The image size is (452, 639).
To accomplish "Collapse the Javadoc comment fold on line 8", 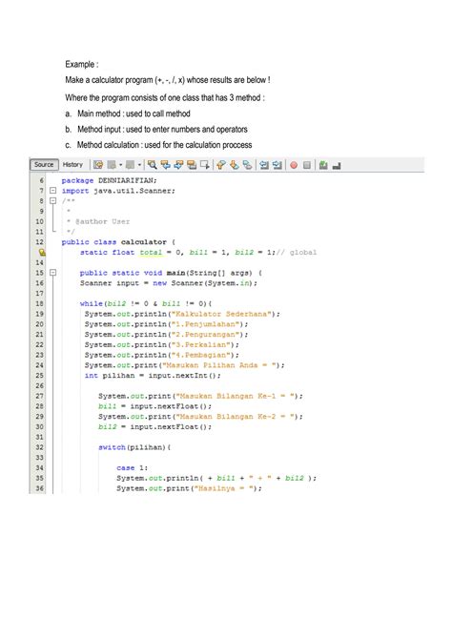I will [52, 200].
